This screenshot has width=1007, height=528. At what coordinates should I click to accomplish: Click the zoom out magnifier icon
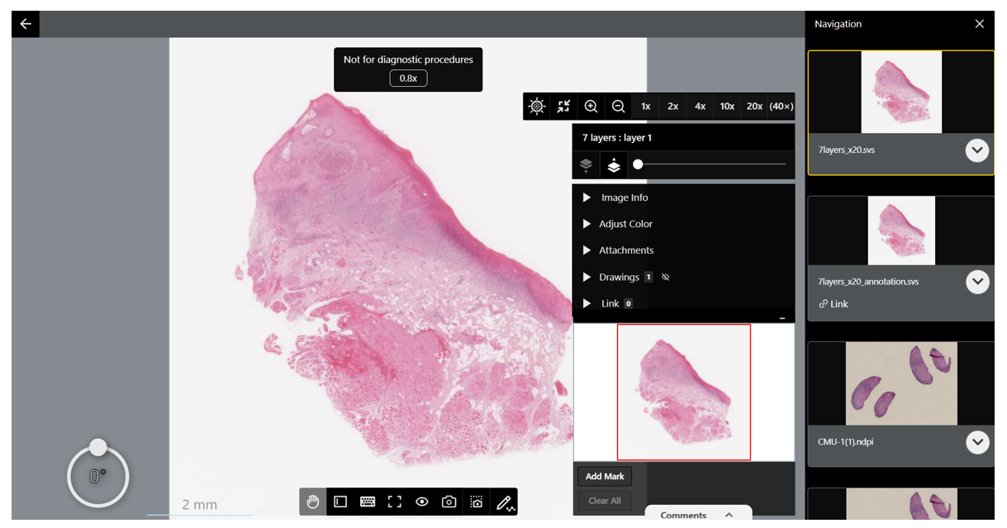pyautogui.click(x=618, y=107)
